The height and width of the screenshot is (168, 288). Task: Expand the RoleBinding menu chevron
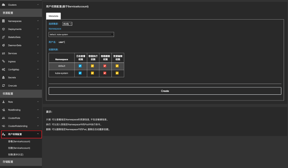38,110
